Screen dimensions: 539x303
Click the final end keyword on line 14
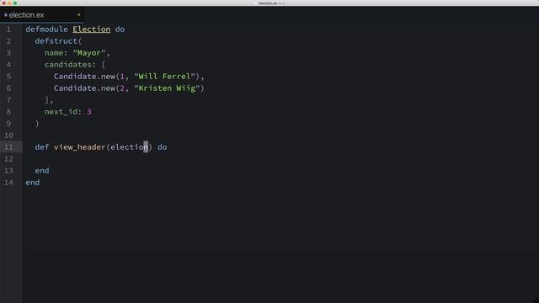pos(33,183)
